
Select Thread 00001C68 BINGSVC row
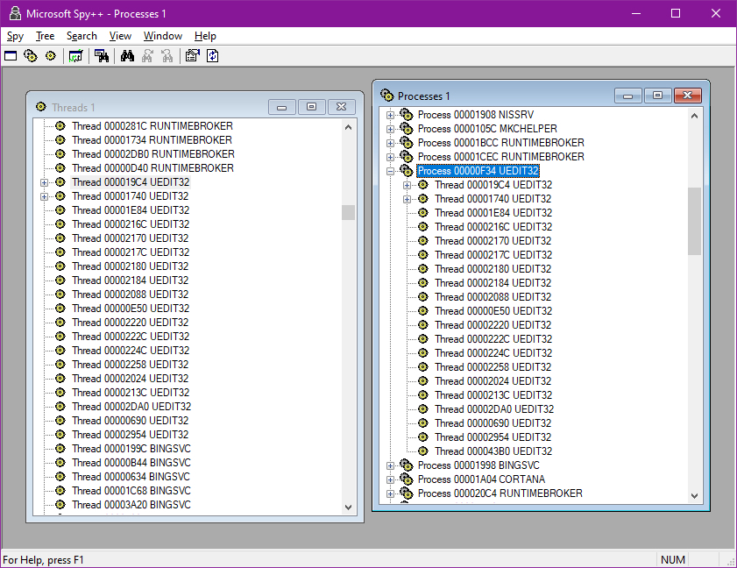point(131,490)
